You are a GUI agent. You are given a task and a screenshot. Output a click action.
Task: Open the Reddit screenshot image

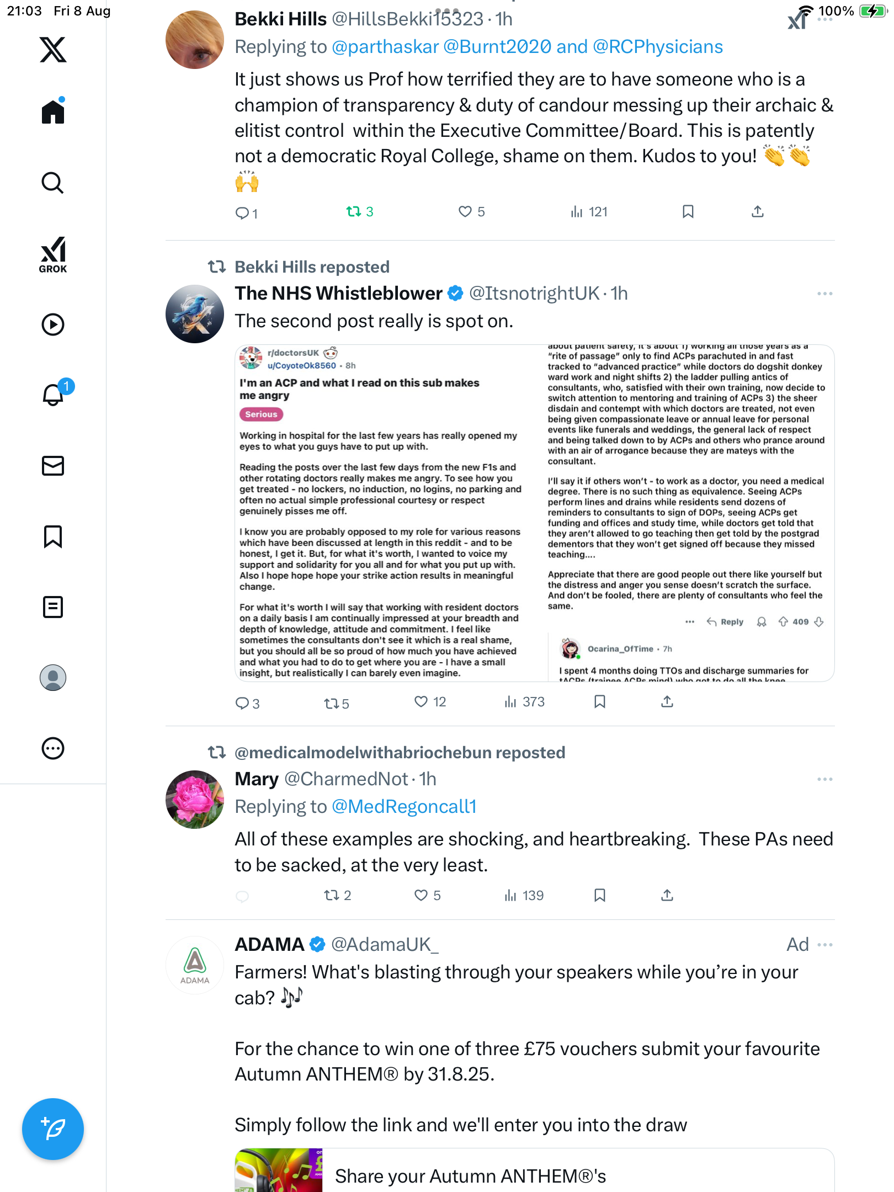[534, 513]
